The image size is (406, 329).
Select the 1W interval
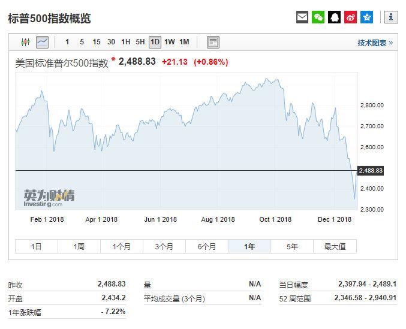170,42
